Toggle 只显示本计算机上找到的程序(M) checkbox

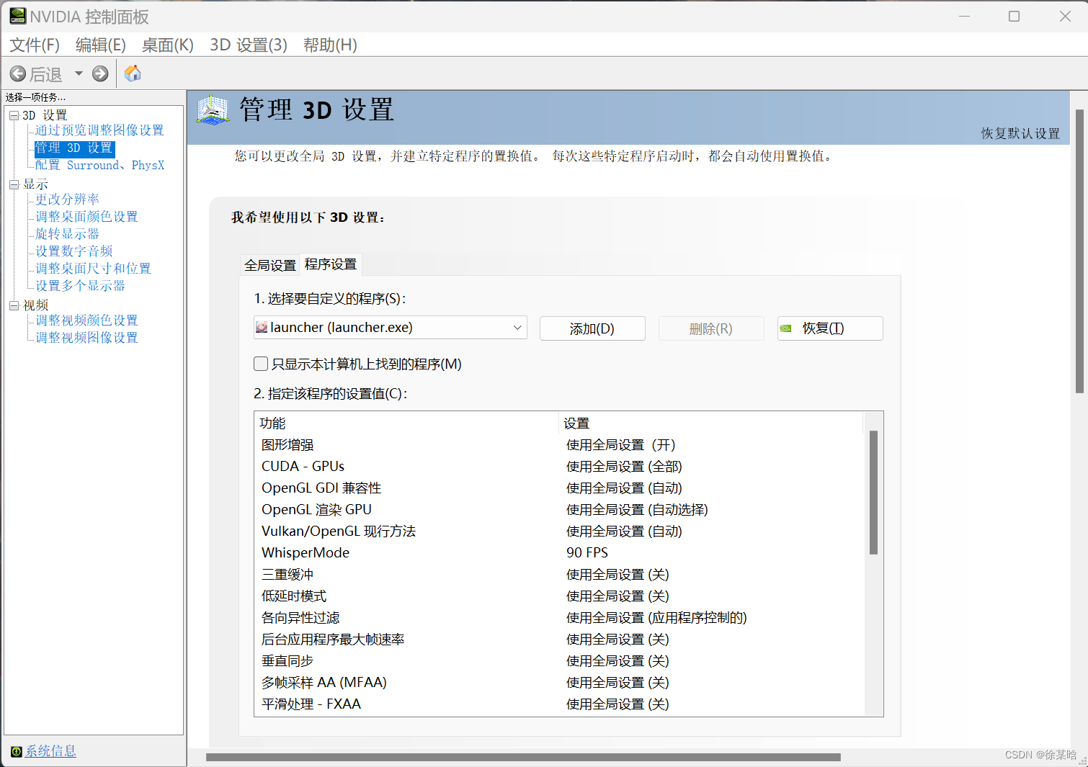(261, 364)
